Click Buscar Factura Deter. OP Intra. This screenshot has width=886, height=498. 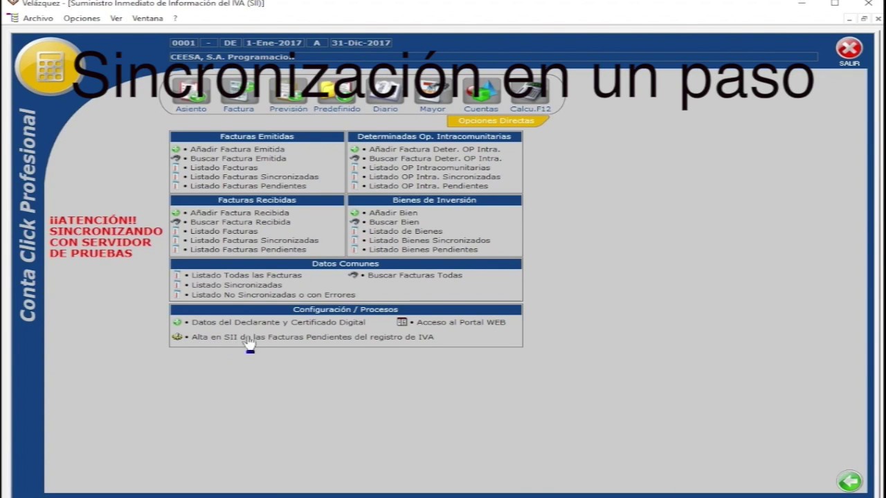pyautogui.click(x=435, y=158)
